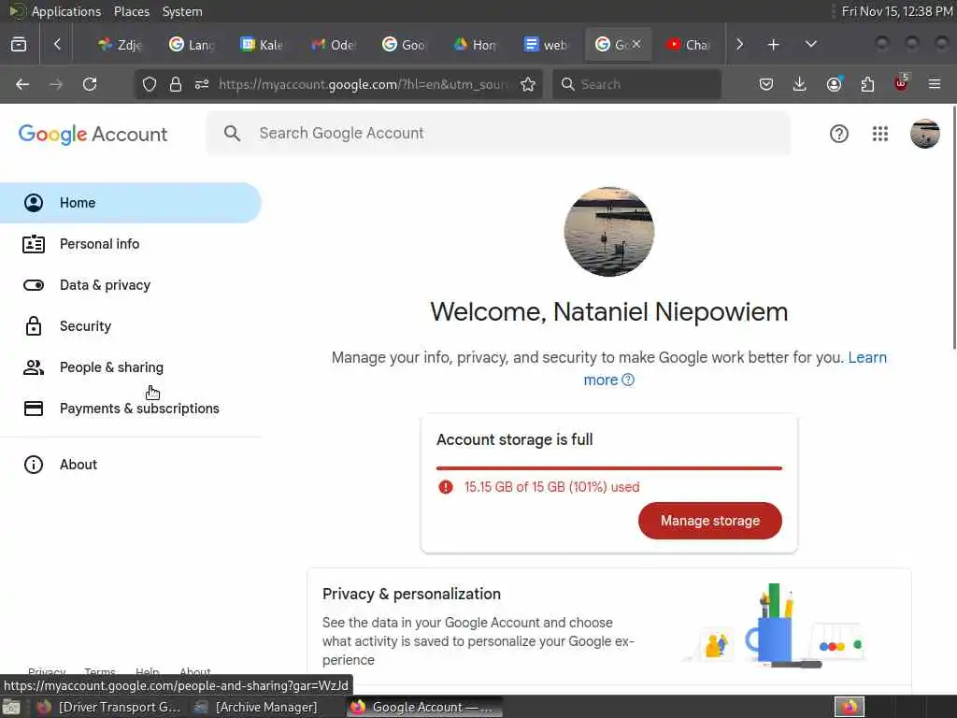Viewport: 957px width, 718px height.
Task: Switch to the Lang Google tab
Action: (191, 45)
